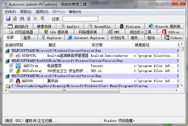
Task: Sort by the 发行商 column header
Action: point(112,45)
